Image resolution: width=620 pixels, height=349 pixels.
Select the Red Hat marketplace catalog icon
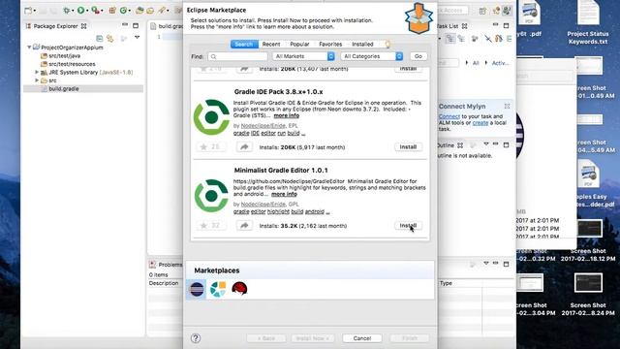pos(239,289)
